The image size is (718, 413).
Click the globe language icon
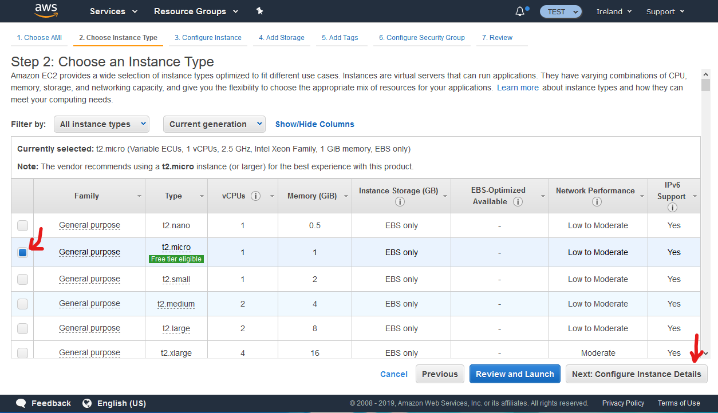pyautogui.click(x=87, y=403)
